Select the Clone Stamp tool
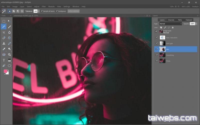This screenshot has width=200, height=125. pos(4,43)
